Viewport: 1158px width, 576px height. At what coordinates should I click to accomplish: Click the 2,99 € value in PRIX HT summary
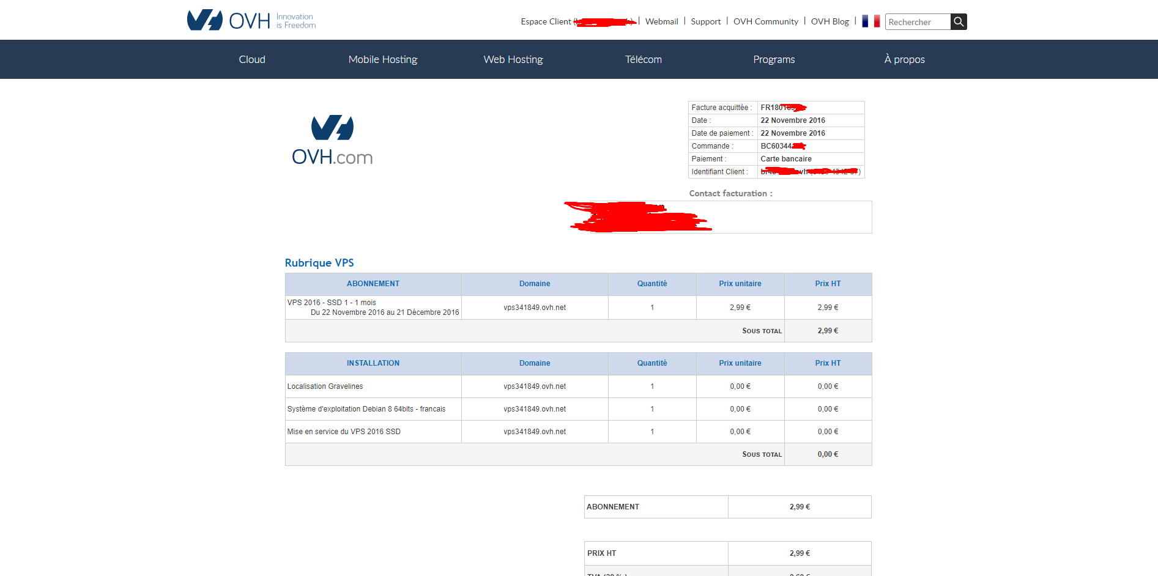click(x=800, y=553)
